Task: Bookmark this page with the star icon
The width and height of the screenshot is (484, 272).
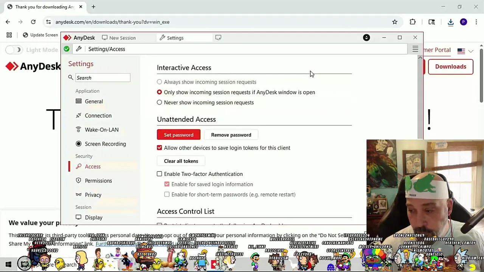Action: coord(395,22)
